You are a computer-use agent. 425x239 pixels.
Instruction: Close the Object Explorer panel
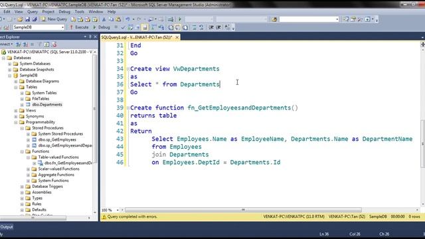(x=95, y=37)
